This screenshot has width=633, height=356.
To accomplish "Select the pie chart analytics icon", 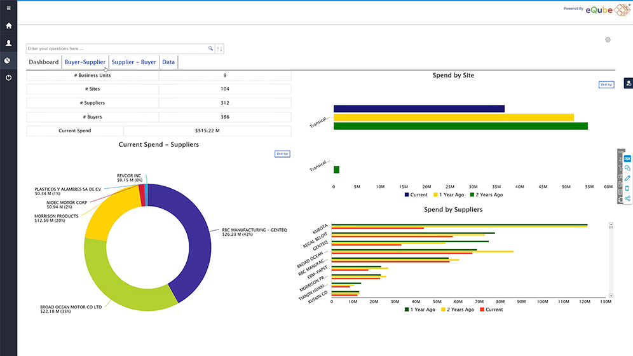I will pos(8,60).
